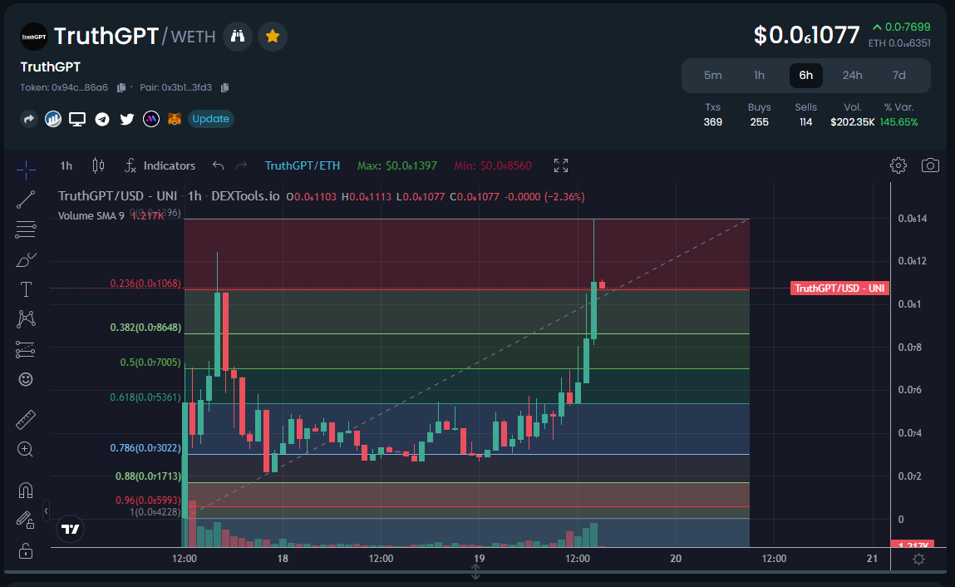The image size is (955, 587).
Task: Select the XABCD pattern tool
Action: click(x=26, y=318)
